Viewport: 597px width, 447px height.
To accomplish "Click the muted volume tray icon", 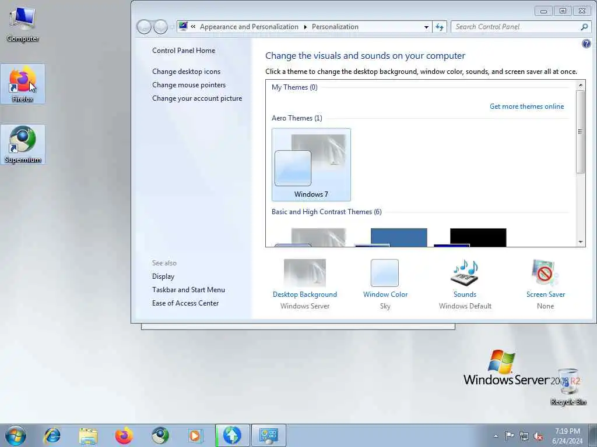I will click(538, 437).
